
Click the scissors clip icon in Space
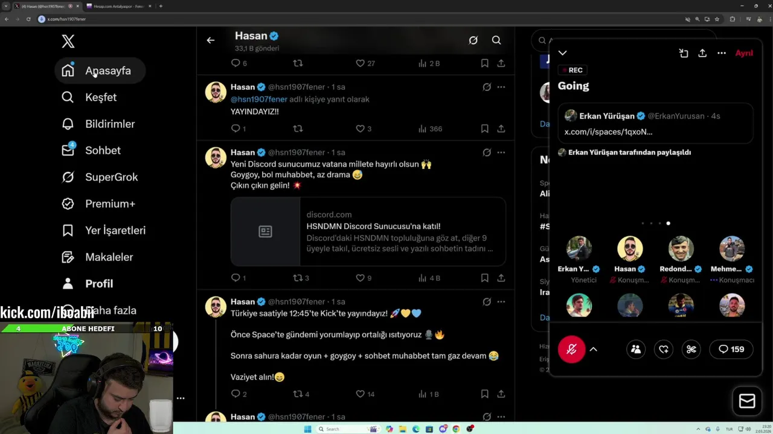(691, 349)
